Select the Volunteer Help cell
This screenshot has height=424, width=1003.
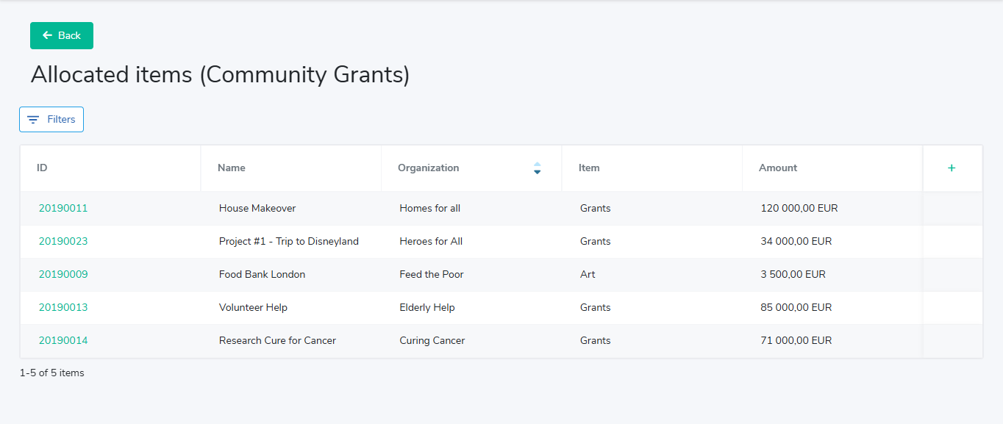coord(253,307)
